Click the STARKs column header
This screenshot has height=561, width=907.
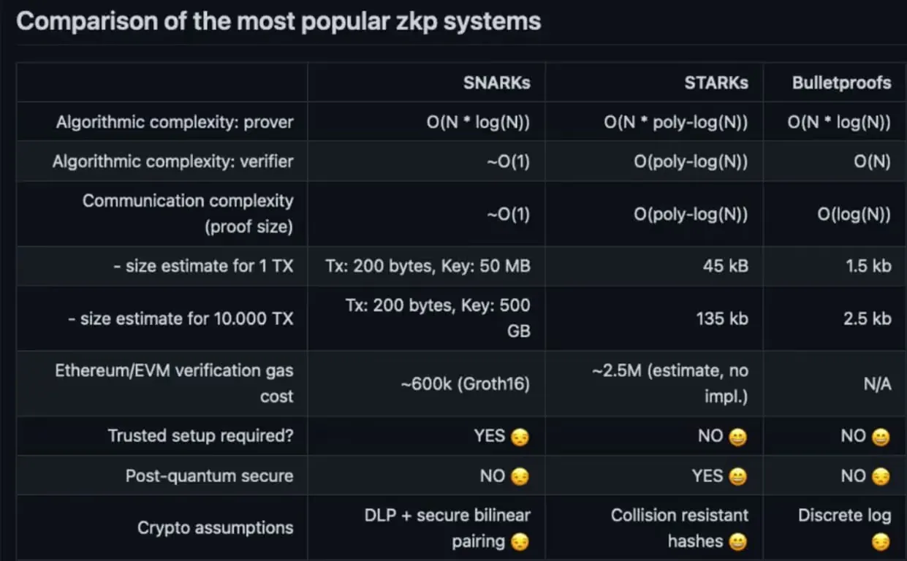[x=716, y=83]
